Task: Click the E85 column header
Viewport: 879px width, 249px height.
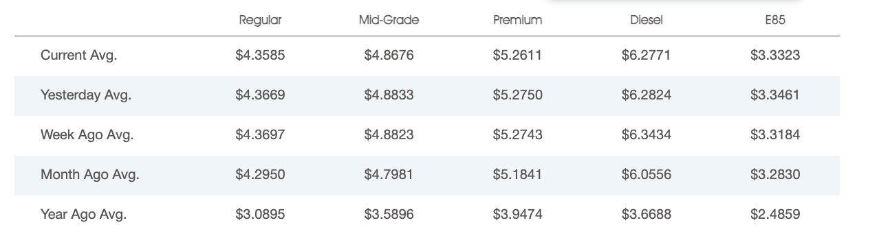Action: (775, 21)
